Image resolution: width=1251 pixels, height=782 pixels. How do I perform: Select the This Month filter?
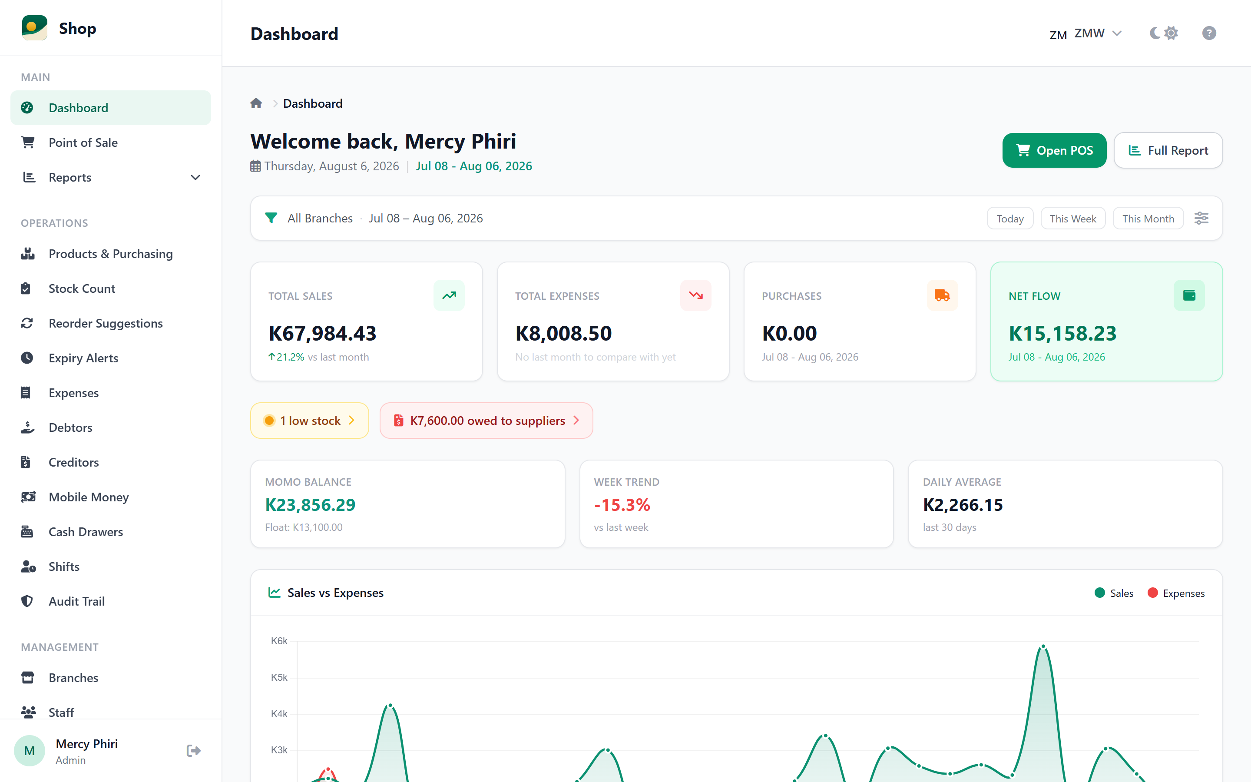[1148, 218]
